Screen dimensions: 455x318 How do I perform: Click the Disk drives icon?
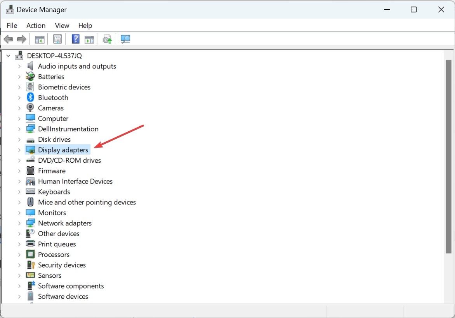click(30, 140)
